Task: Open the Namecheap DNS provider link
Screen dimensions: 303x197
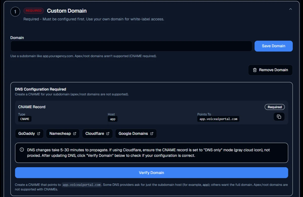Action: pos(63,133)
